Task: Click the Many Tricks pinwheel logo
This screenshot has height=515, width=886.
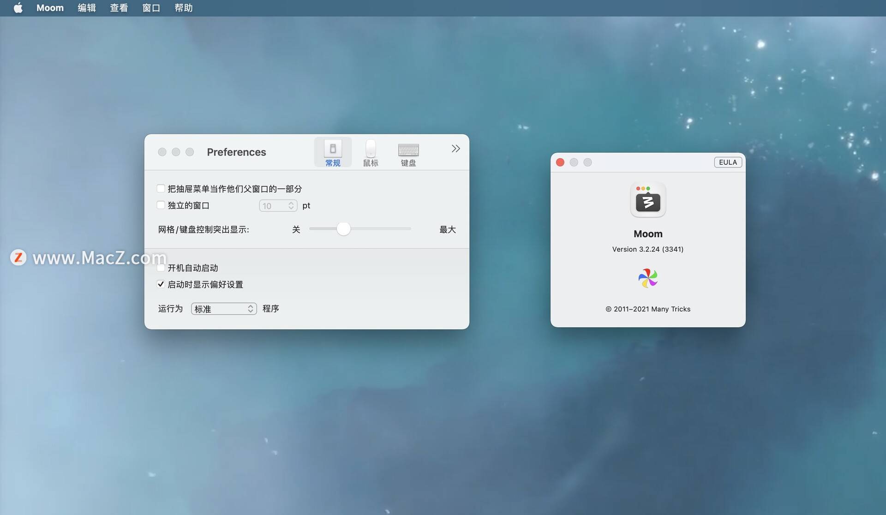Action: [648, 278]
